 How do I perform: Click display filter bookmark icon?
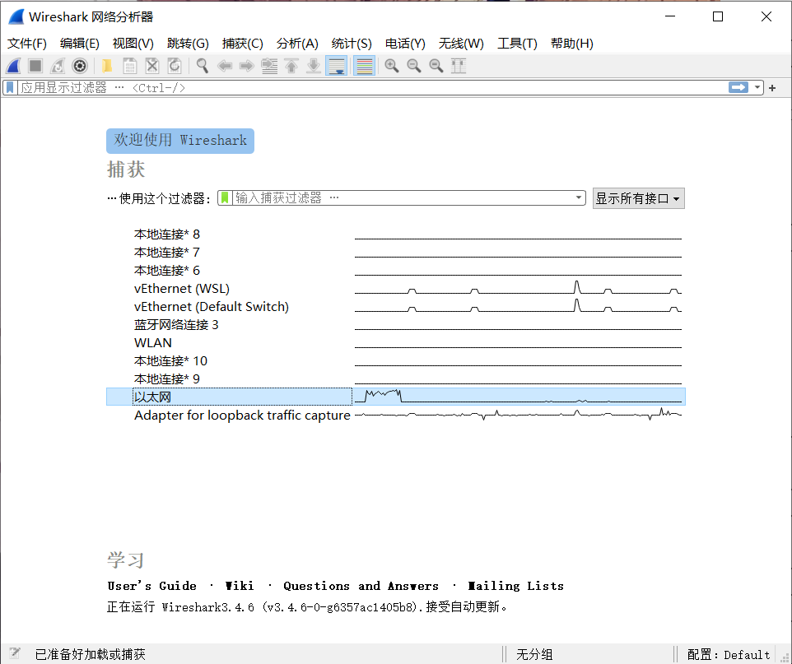[10, 88]
